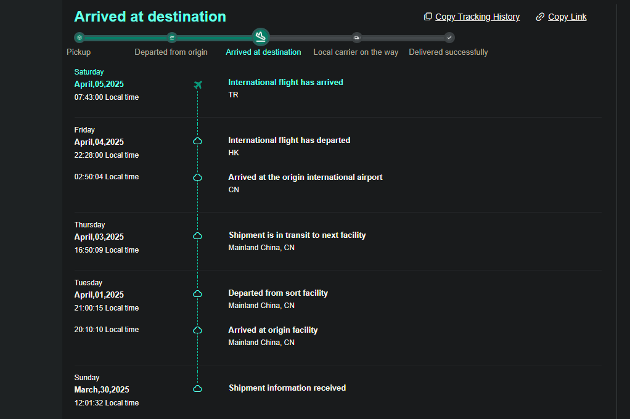The image size is (630, 419).
Task: Click cloud marker for International flight has departed
Action: click(x=198, y=141)
